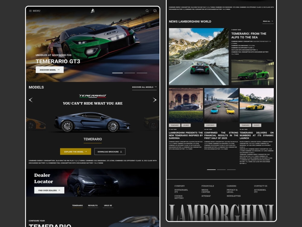Open the Read All news link

pyautogui.click(x=268, y=21)
